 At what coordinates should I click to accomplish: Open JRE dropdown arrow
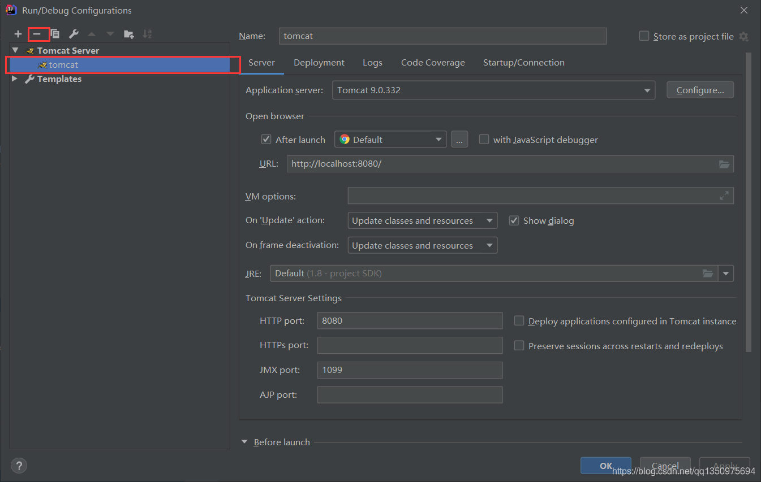point(726,273)
